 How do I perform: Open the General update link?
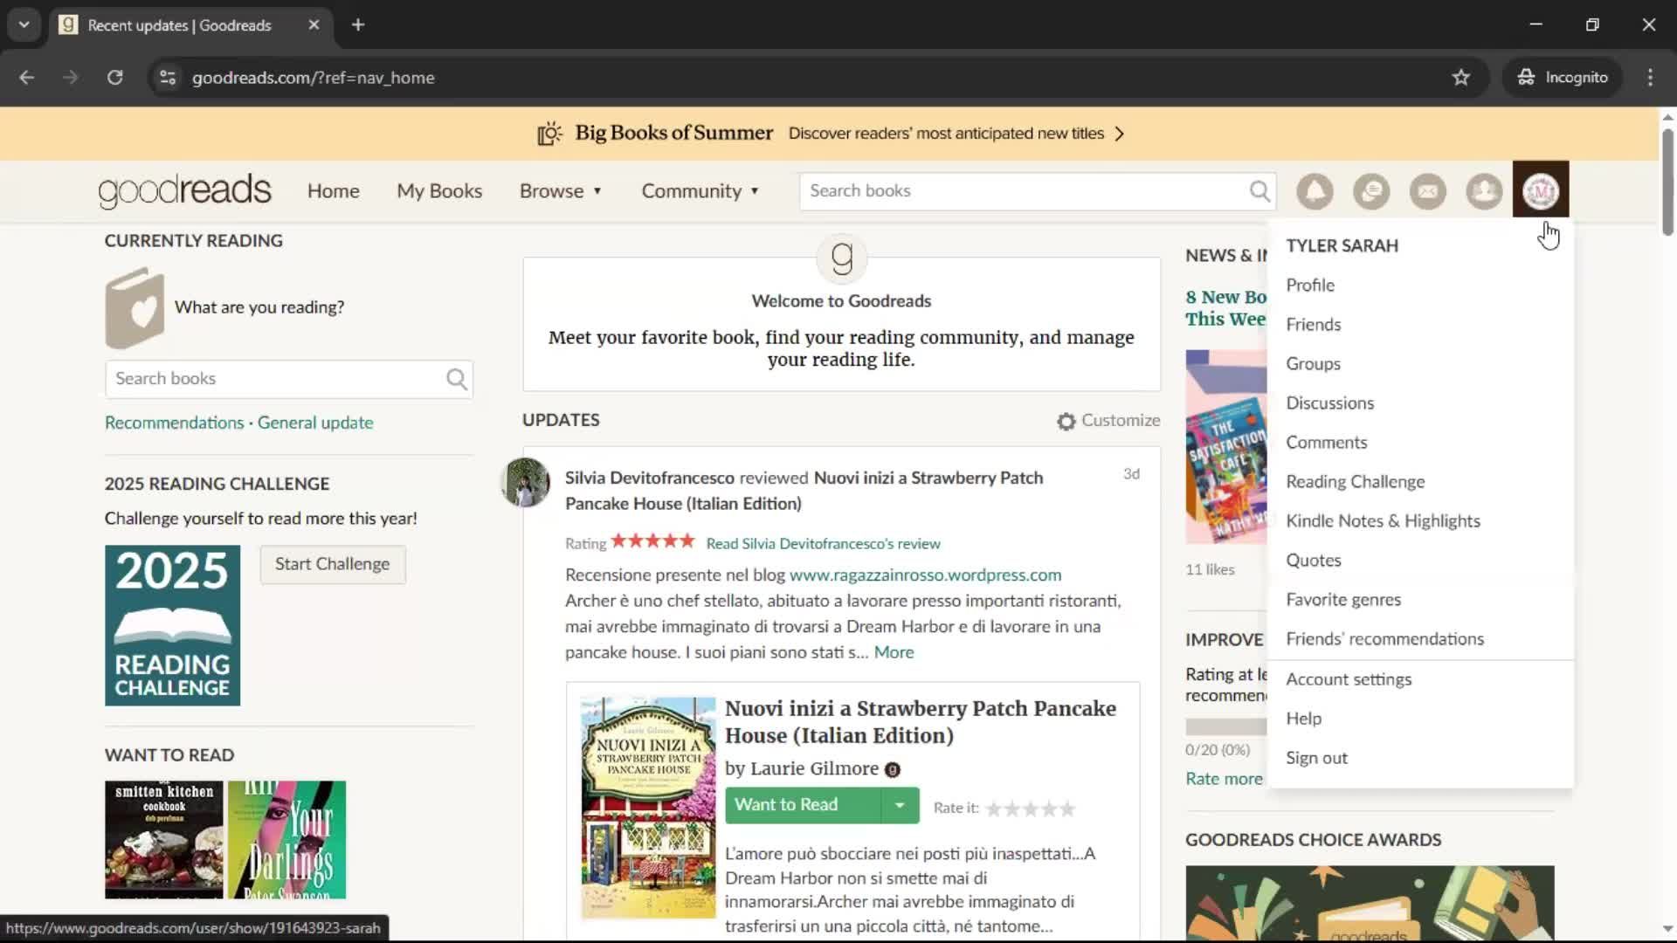click(315, 423)
